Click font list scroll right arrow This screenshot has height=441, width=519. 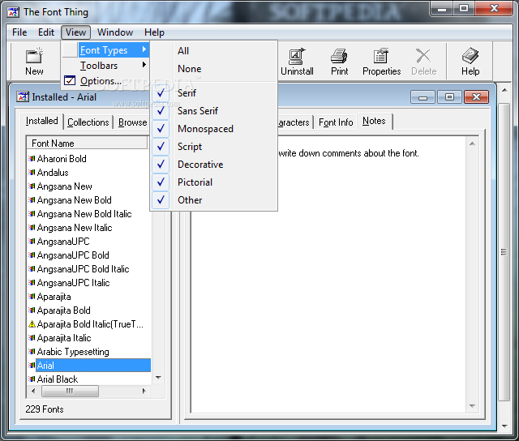point(144,391)
